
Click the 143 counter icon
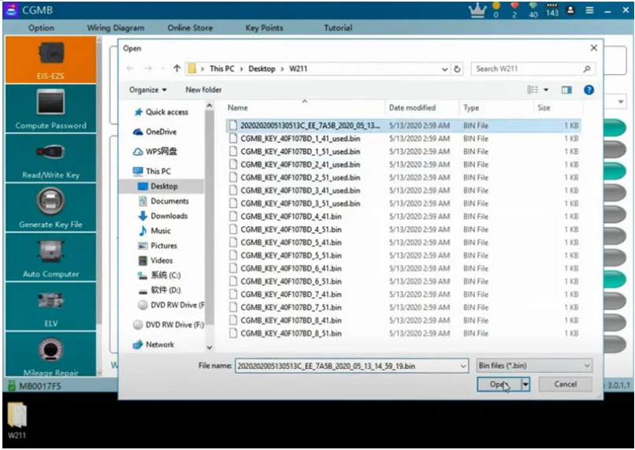(552, 9)
